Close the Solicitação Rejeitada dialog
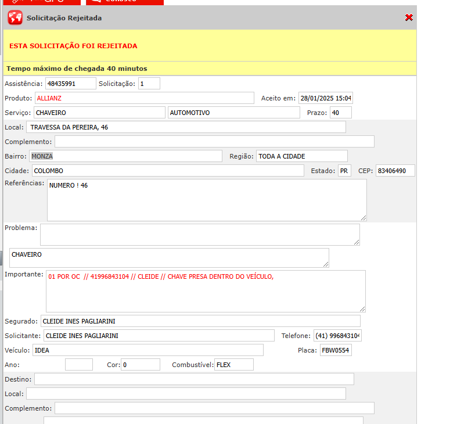This screenshot has width=457, height=424. click(409, 18)
